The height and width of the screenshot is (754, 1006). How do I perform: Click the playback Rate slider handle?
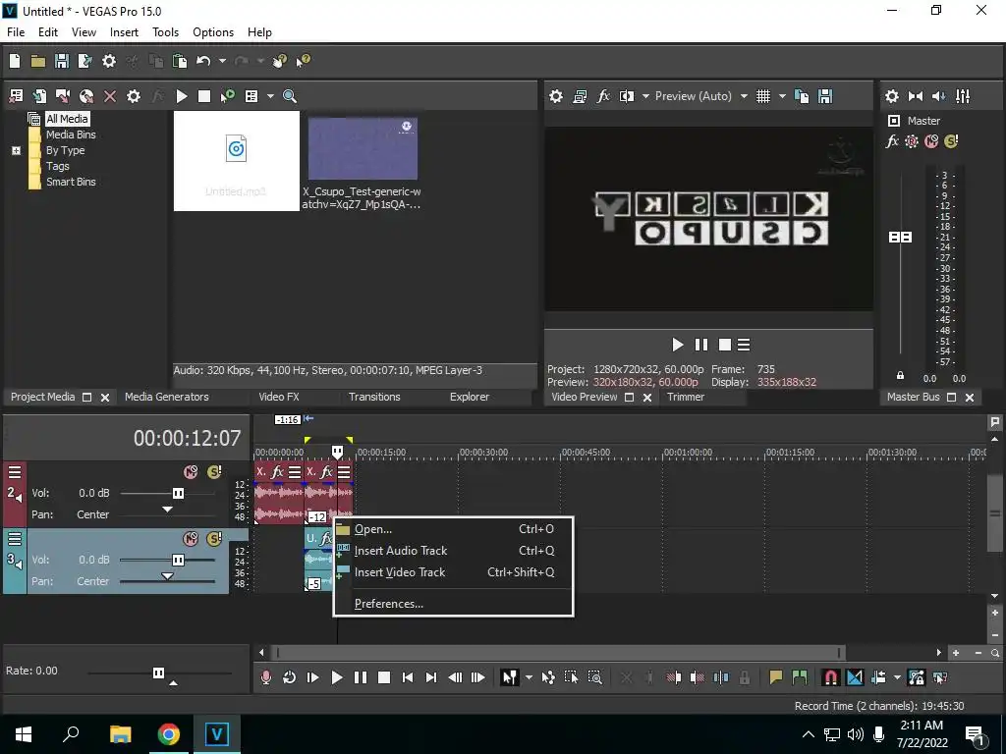point(158,673)
